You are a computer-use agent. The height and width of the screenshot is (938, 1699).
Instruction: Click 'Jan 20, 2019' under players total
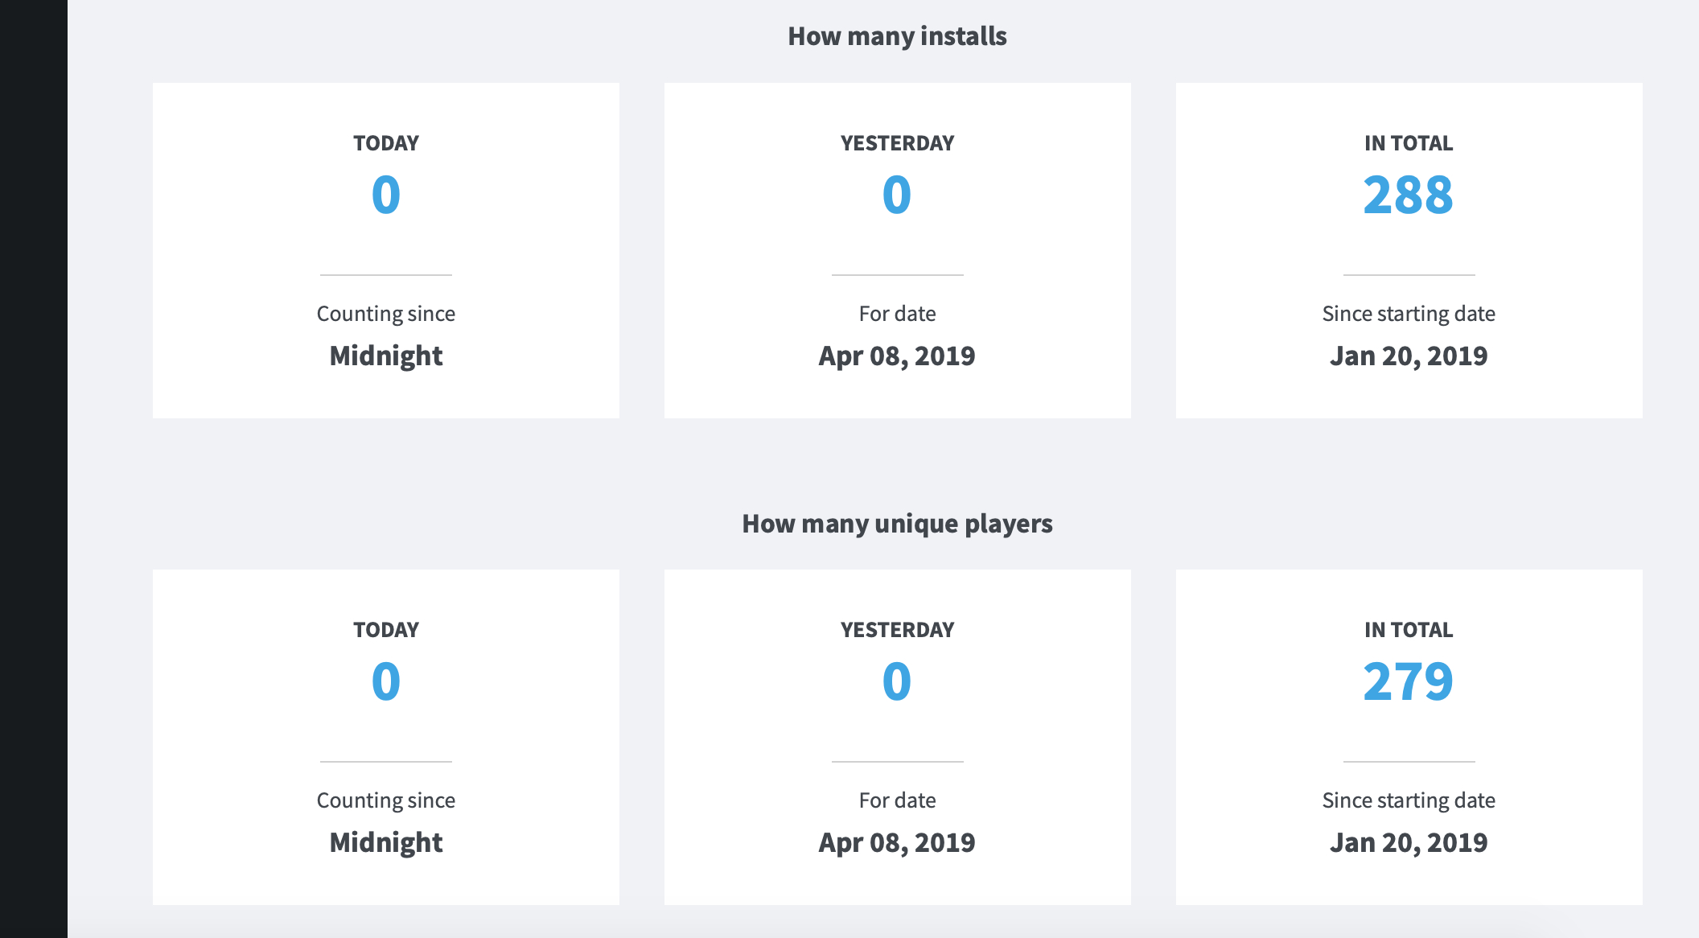tap(1408, 841)
